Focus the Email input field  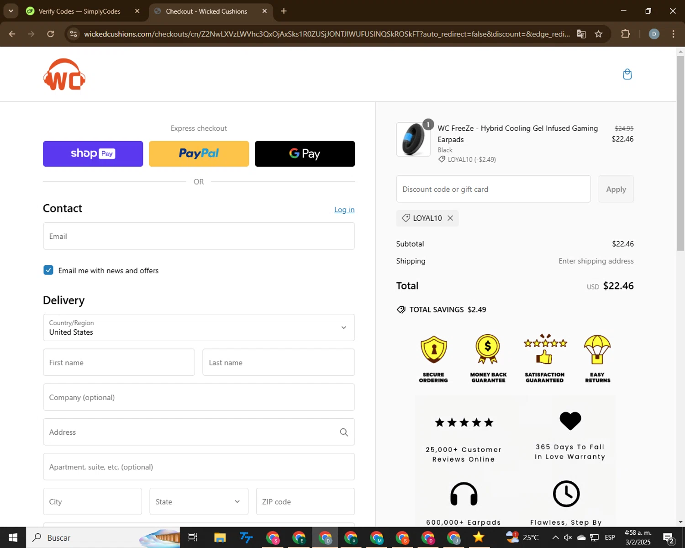tap(199, 236)
